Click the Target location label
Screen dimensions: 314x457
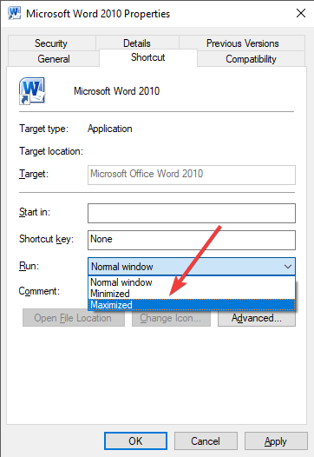coord(51,151)
